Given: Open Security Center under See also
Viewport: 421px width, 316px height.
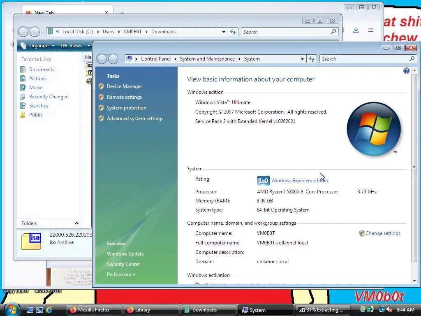Looking at the screenshot, I should click(123, 264).
